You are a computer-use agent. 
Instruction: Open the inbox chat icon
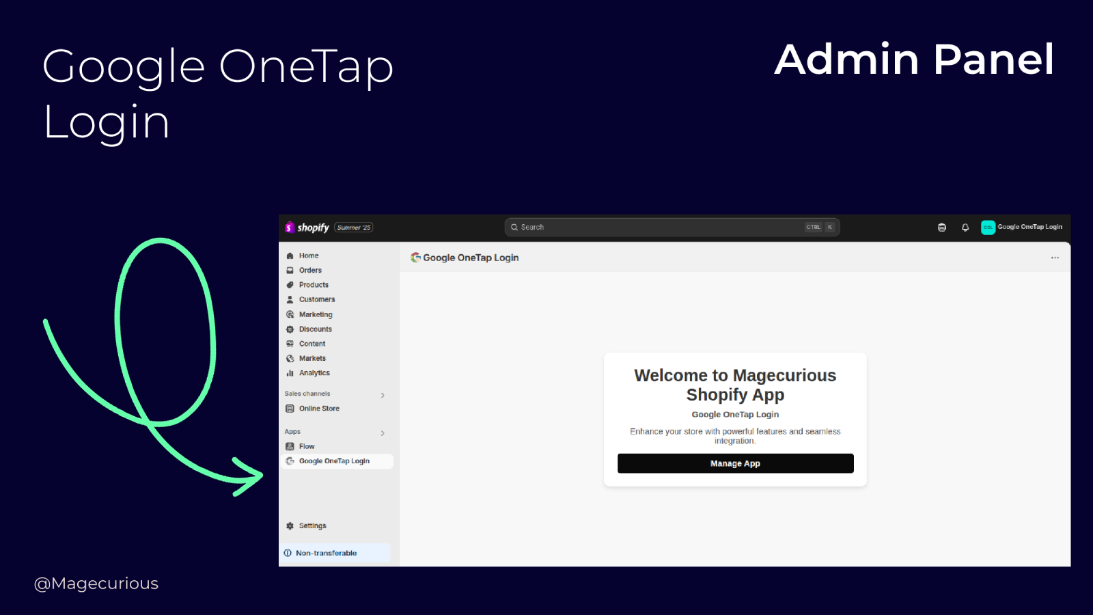click(942, 227)
